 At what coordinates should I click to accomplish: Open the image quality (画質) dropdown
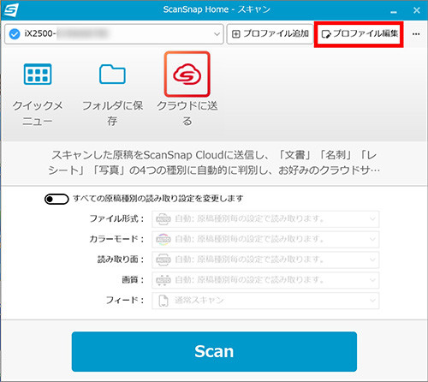click(x=265, y=280)
